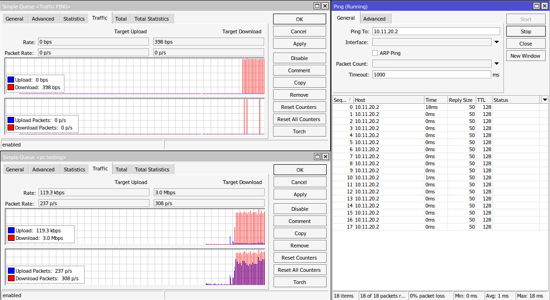This screenshot has height=300, width=550.
Task: Select General tab in Ping window
Action: coord(346,18)
